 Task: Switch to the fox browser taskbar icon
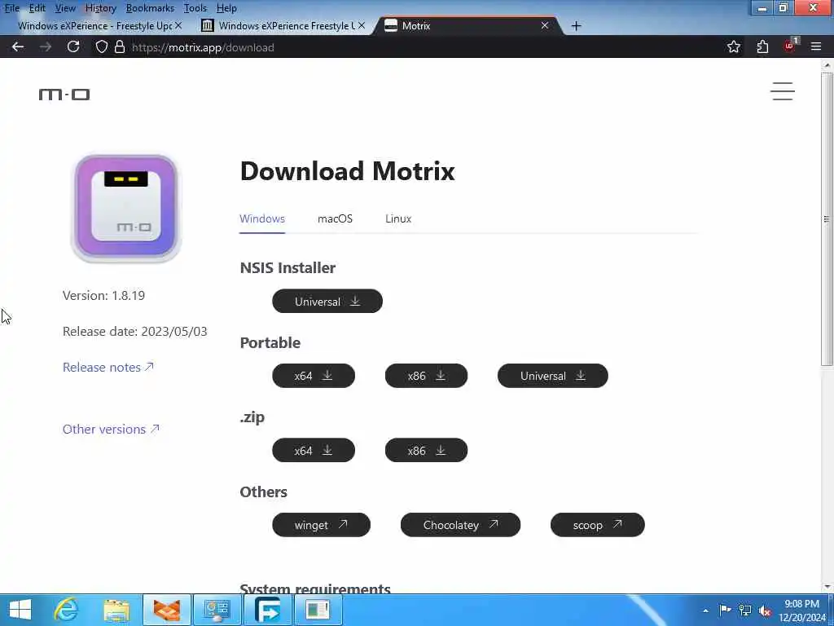(x=167, y=610)
